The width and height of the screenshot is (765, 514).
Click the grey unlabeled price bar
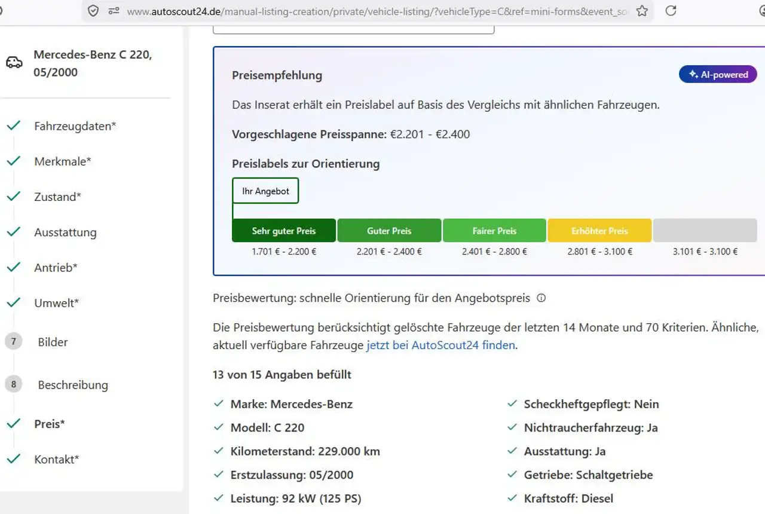(705, 231)
